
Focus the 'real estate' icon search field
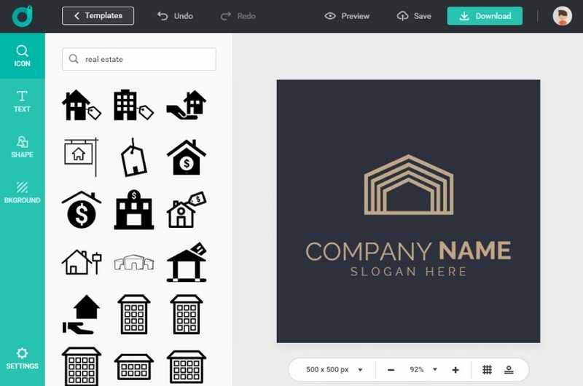(x=139, y=59)
